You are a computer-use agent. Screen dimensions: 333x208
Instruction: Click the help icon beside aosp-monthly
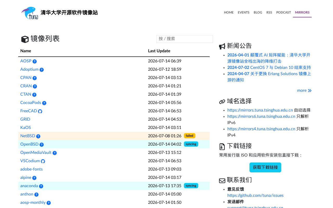49,203
